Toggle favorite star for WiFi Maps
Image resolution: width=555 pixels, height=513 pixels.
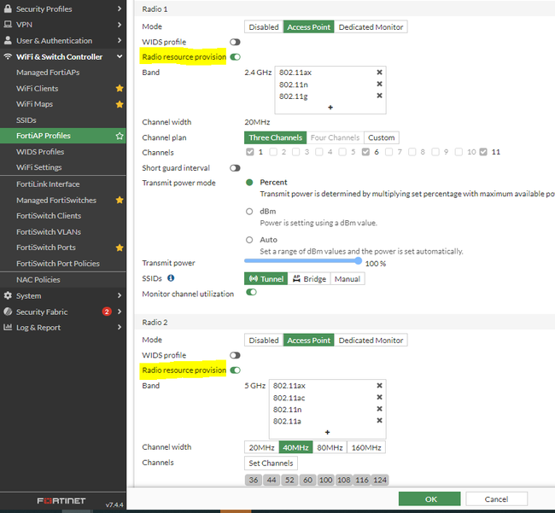point(120,104)
